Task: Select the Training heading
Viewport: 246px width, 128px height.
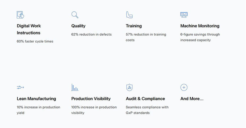Action: [x=134, y=26]
